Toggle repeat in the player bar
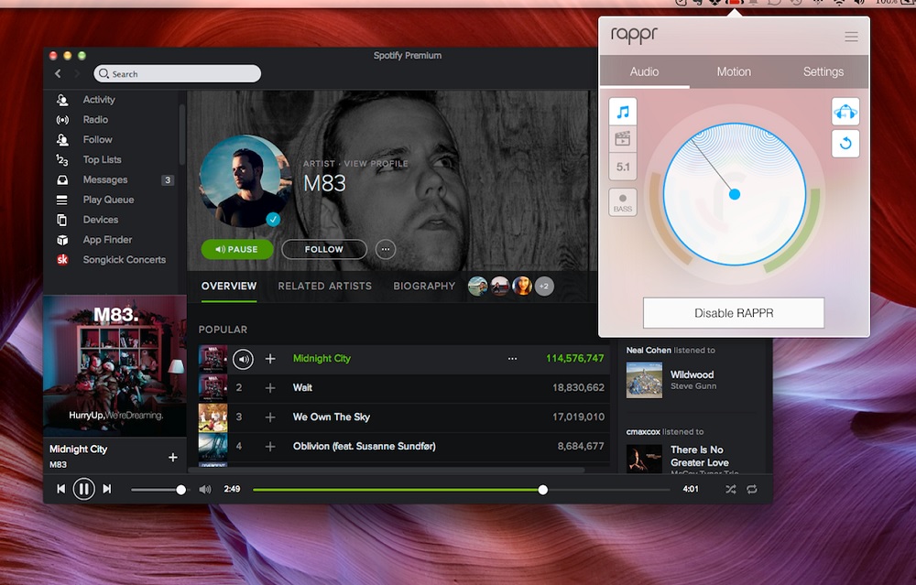This screenshot has width=916, height=585. pos(752,489)
